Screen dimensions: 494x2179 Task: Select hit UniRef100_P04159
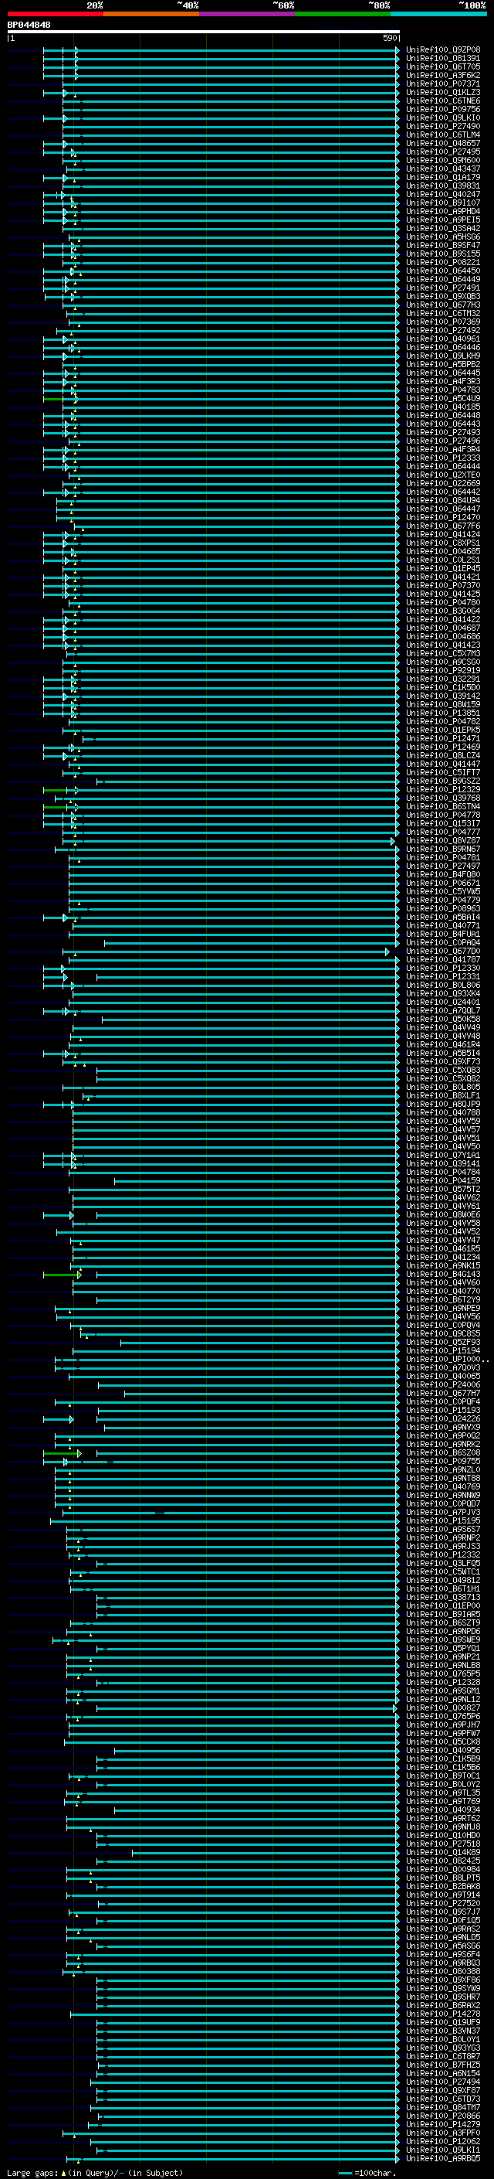[443, 1181]
